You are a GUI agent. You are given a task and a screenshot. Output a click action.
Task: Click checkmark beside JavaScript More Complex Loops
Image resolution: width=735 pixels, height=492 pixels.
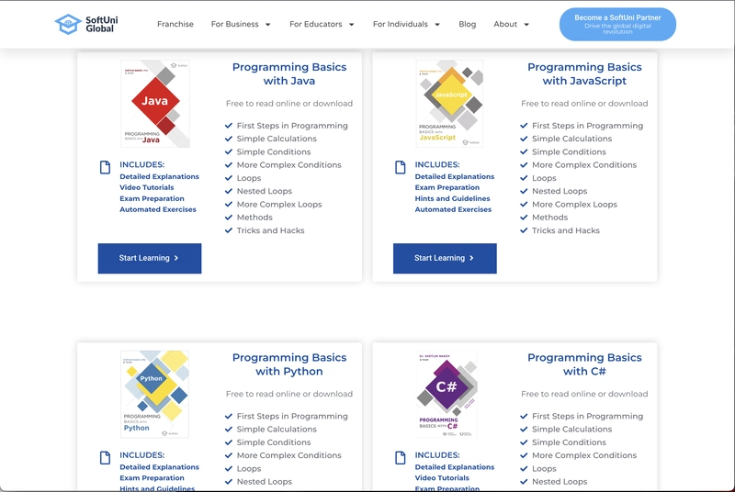tap(524, 204)
